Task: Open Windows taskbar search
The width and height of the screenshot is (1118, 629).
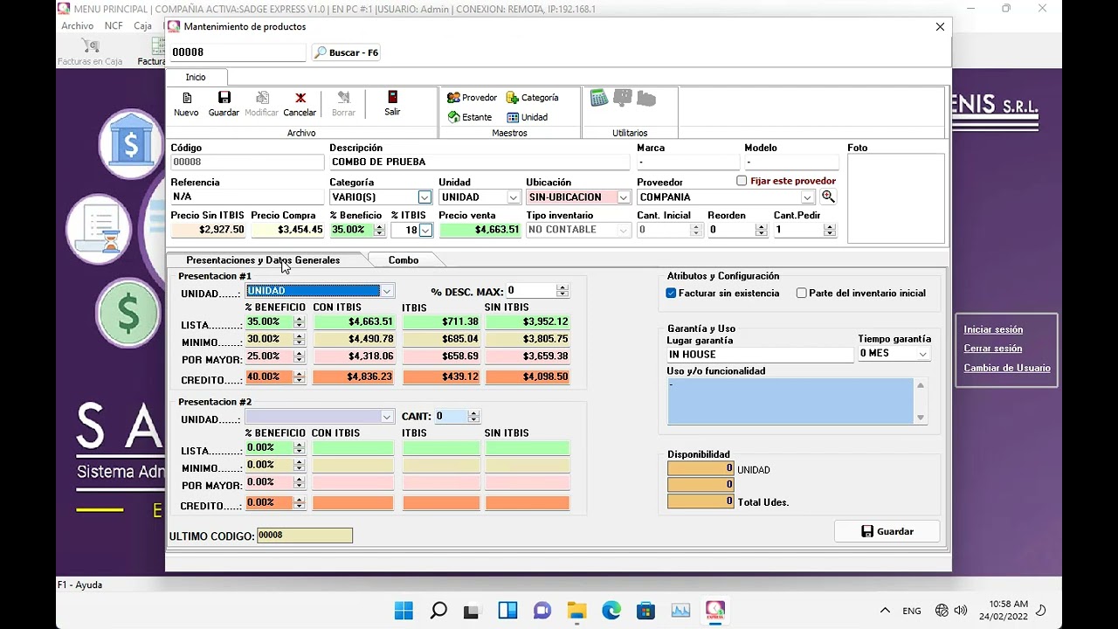Action: tap(438, 610)
